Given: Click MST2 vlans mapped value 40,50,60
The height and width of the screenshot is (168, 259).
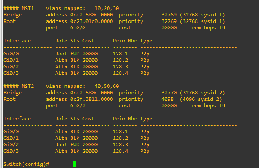Looking at the screenshot, I should (107, 86).
